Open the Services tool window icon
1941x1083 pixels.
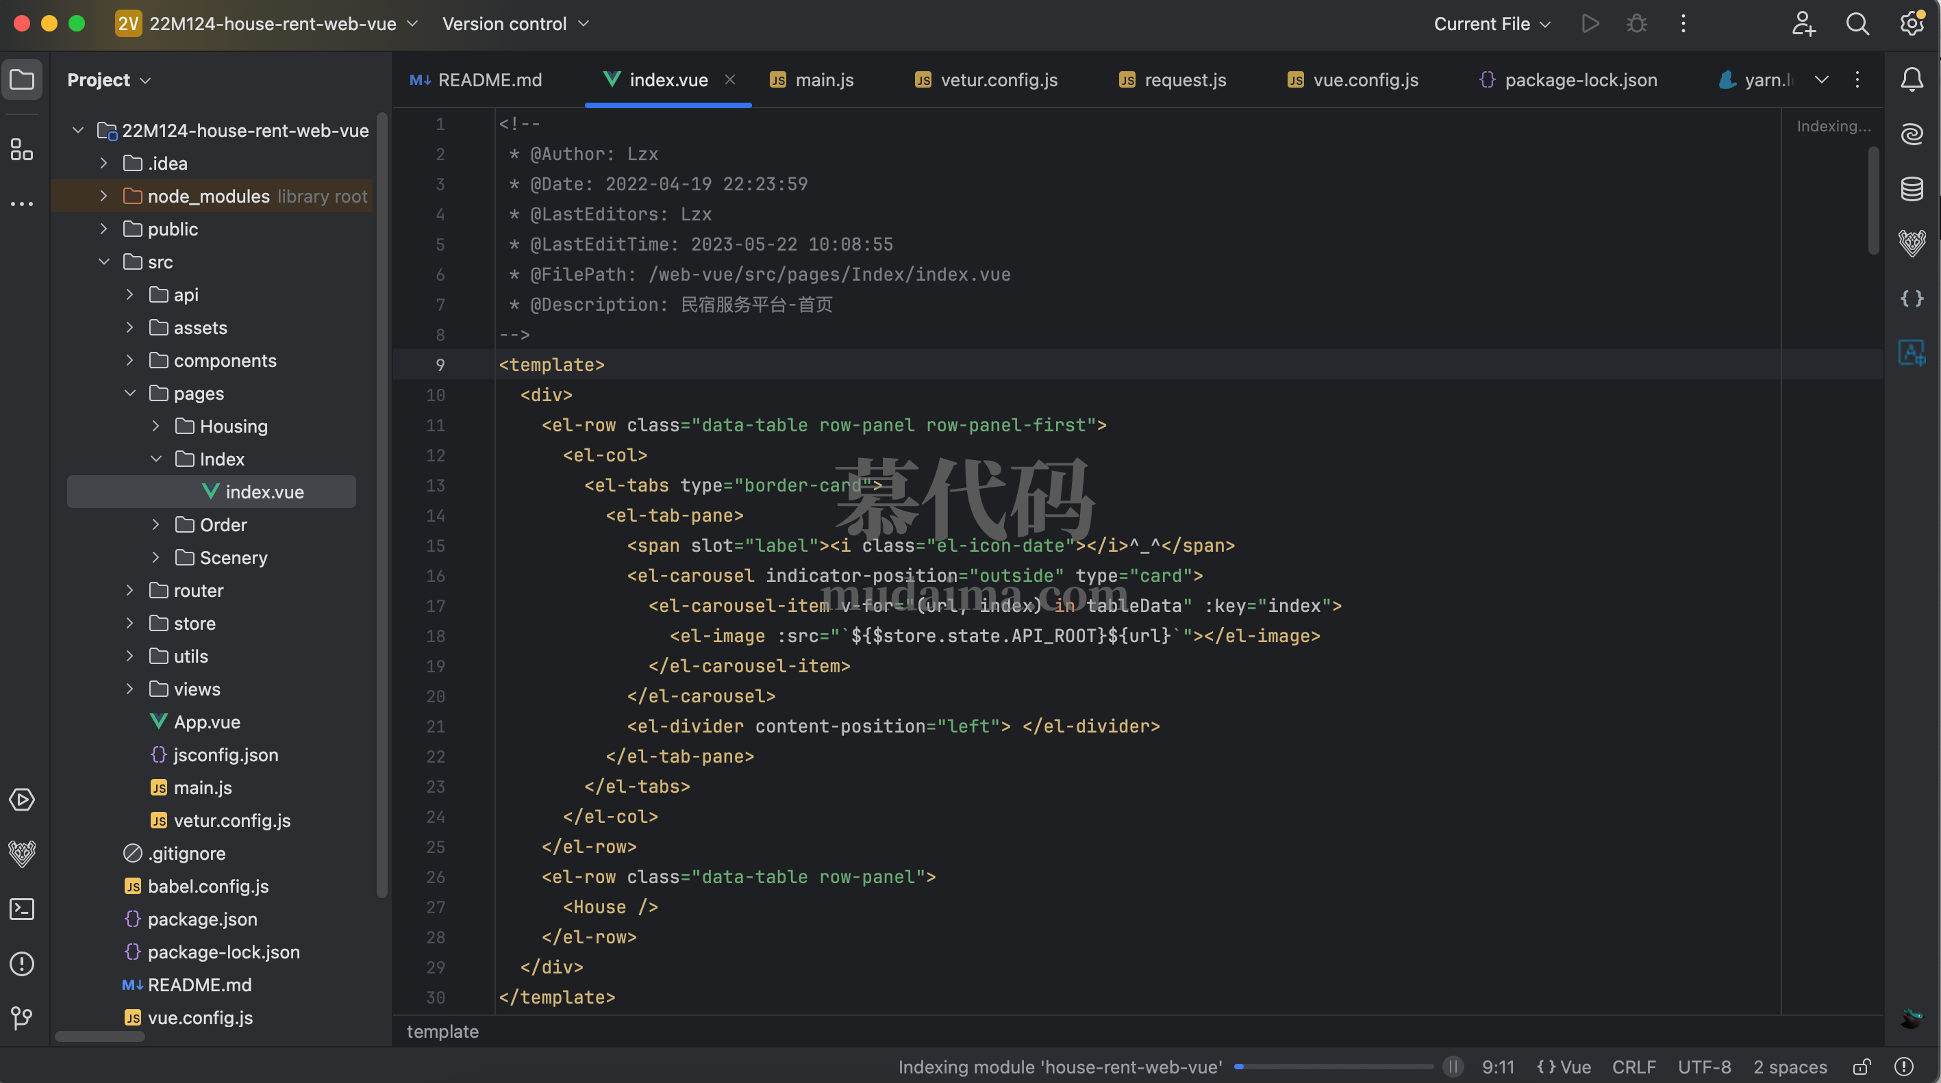click(x=22, y=800)
